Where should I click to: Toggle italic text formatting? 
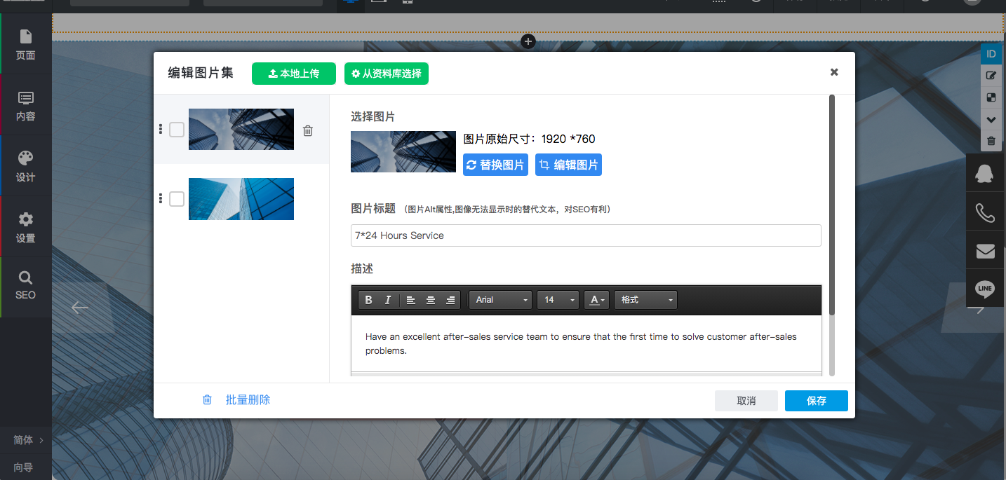[x=388, y=300]
